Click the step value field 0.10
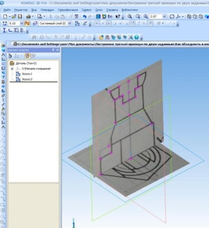The width and height of the screenshot is (209, 228). pyautogui.click(x=14, y=24)
